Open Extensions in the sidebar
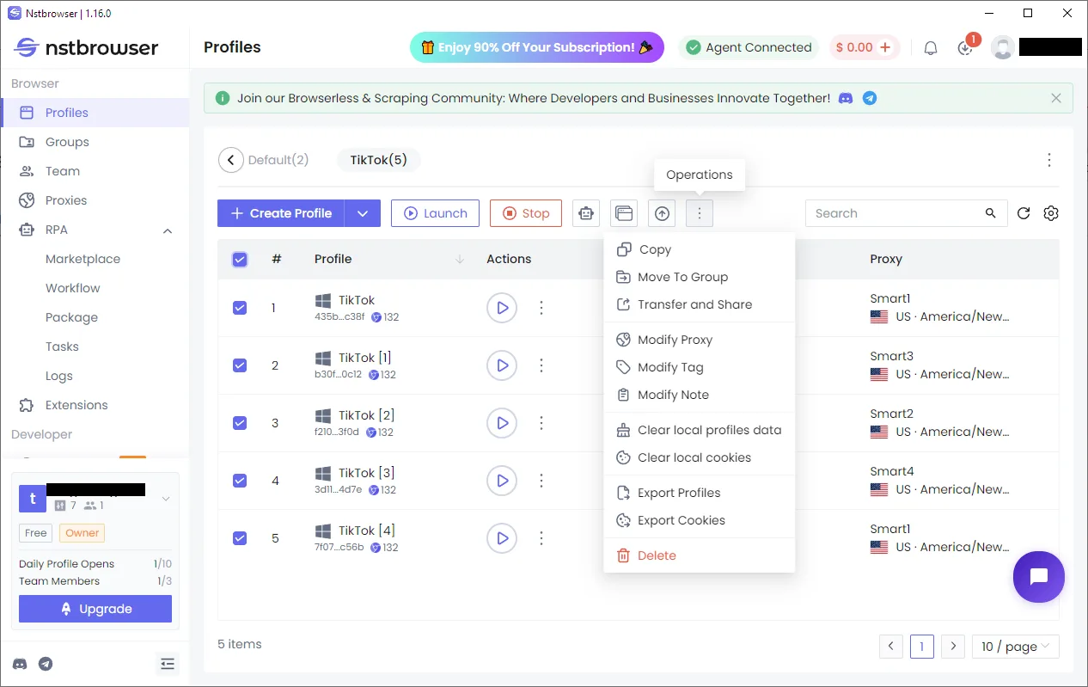The image size is (1088, 687). click(95, 405)
